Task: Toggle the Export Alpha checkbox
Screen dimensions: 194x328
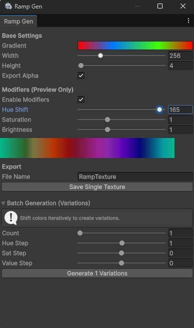Action: click(x=81, y=75)
